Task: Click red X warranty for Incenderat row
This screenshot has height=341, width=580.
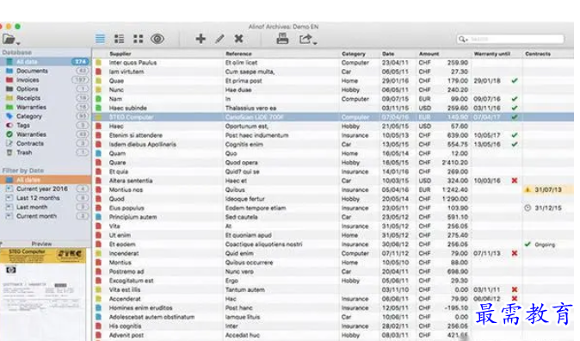Action: pos(515,253)
